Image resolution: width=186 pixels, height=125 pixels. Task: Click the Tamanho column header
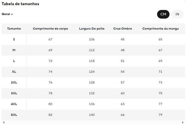click(x=14, y=29)
